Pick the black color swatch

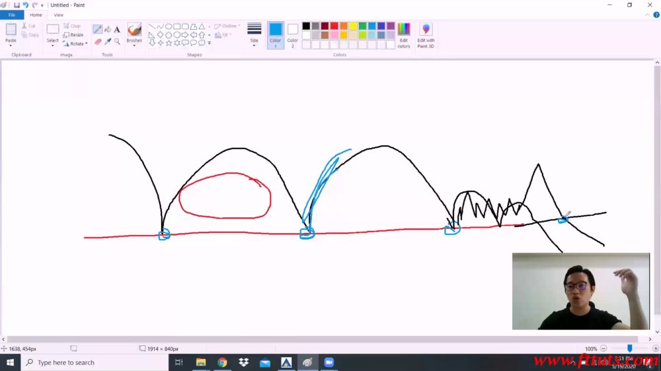(306, 26)
